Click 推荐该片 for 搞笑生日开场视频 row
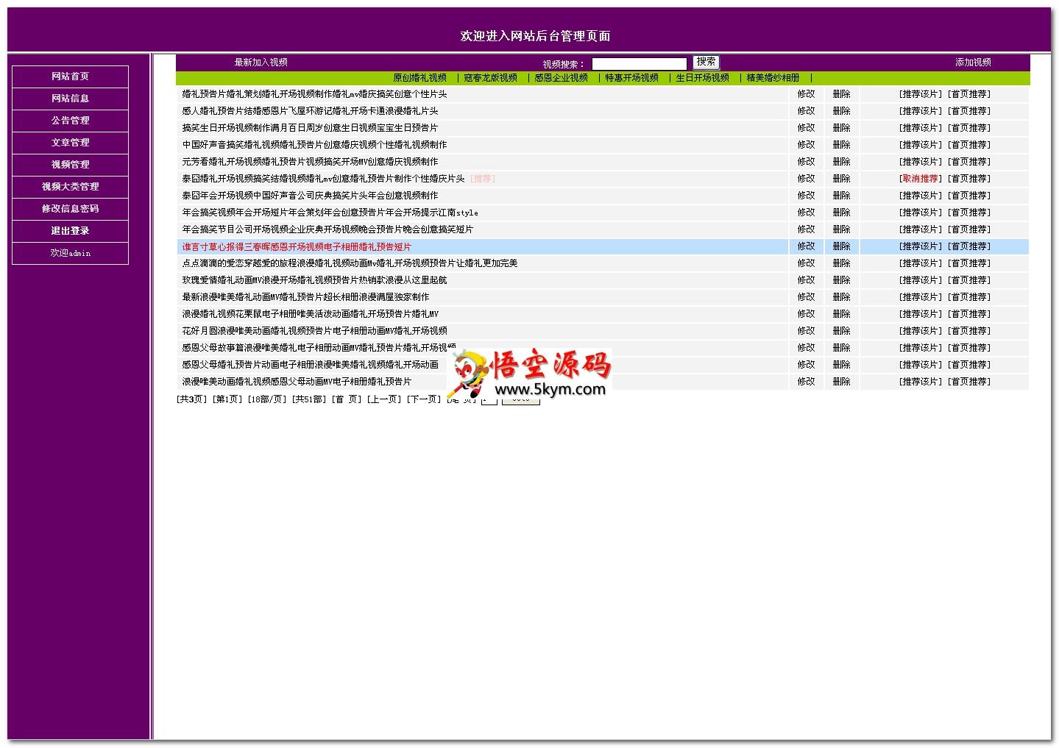 coord(920,128)
